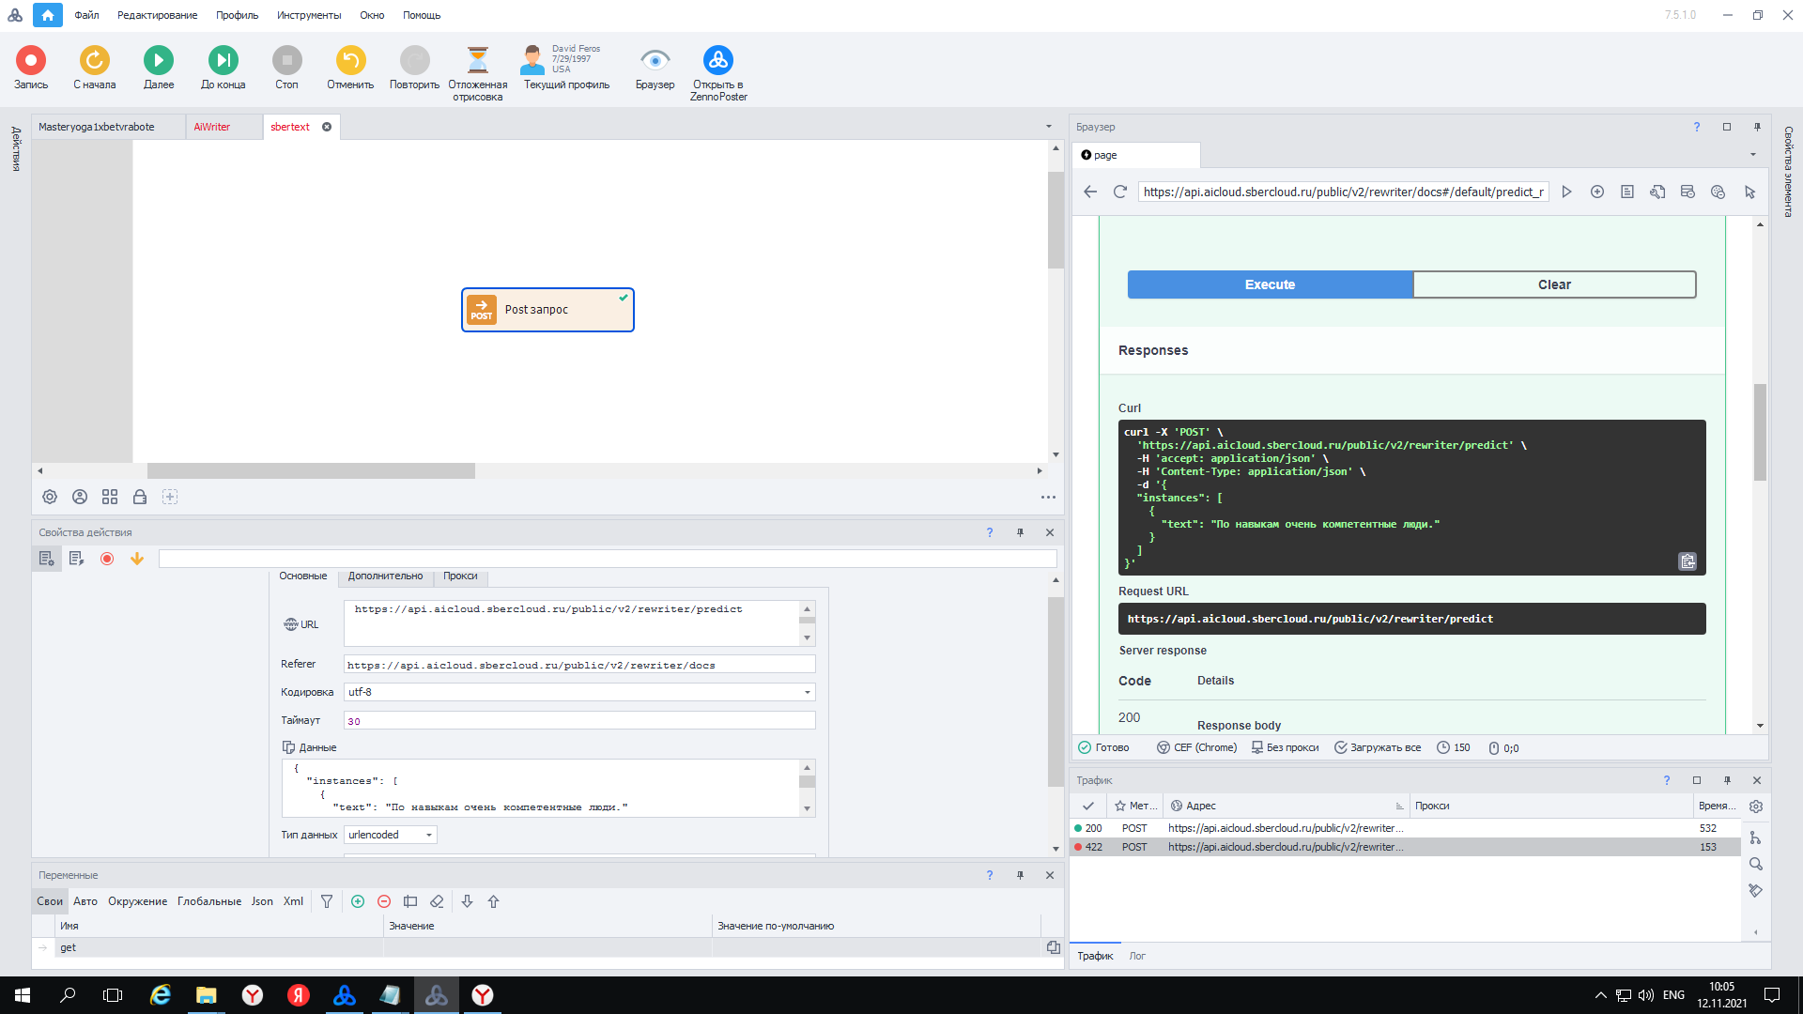
Task: Open the Инструменты menu
Action: pos(309,15)
